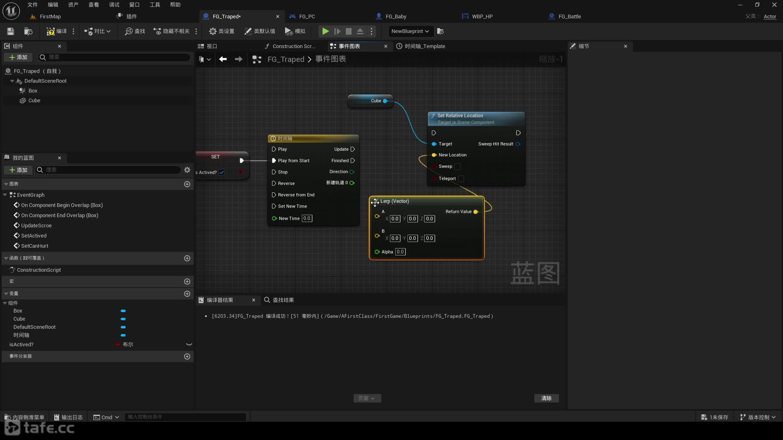Open the 编辑 menu

coord(53,4)
